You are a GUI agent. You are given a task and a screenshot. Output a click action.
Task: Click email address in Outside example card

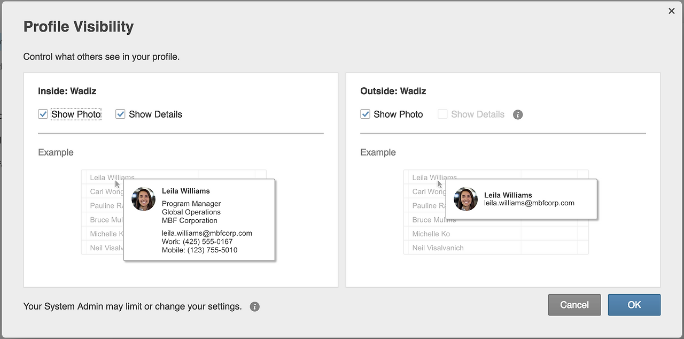(529, 203)
